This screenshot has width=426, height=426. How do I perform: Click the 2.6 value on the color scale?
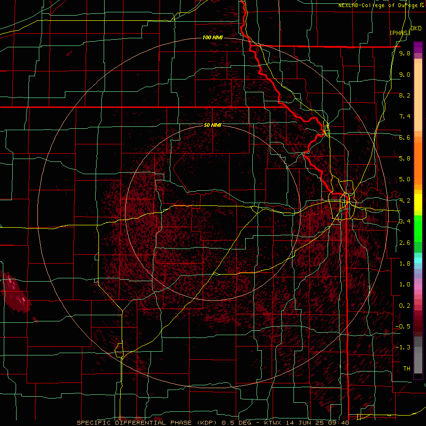click(x=405, y=242)
